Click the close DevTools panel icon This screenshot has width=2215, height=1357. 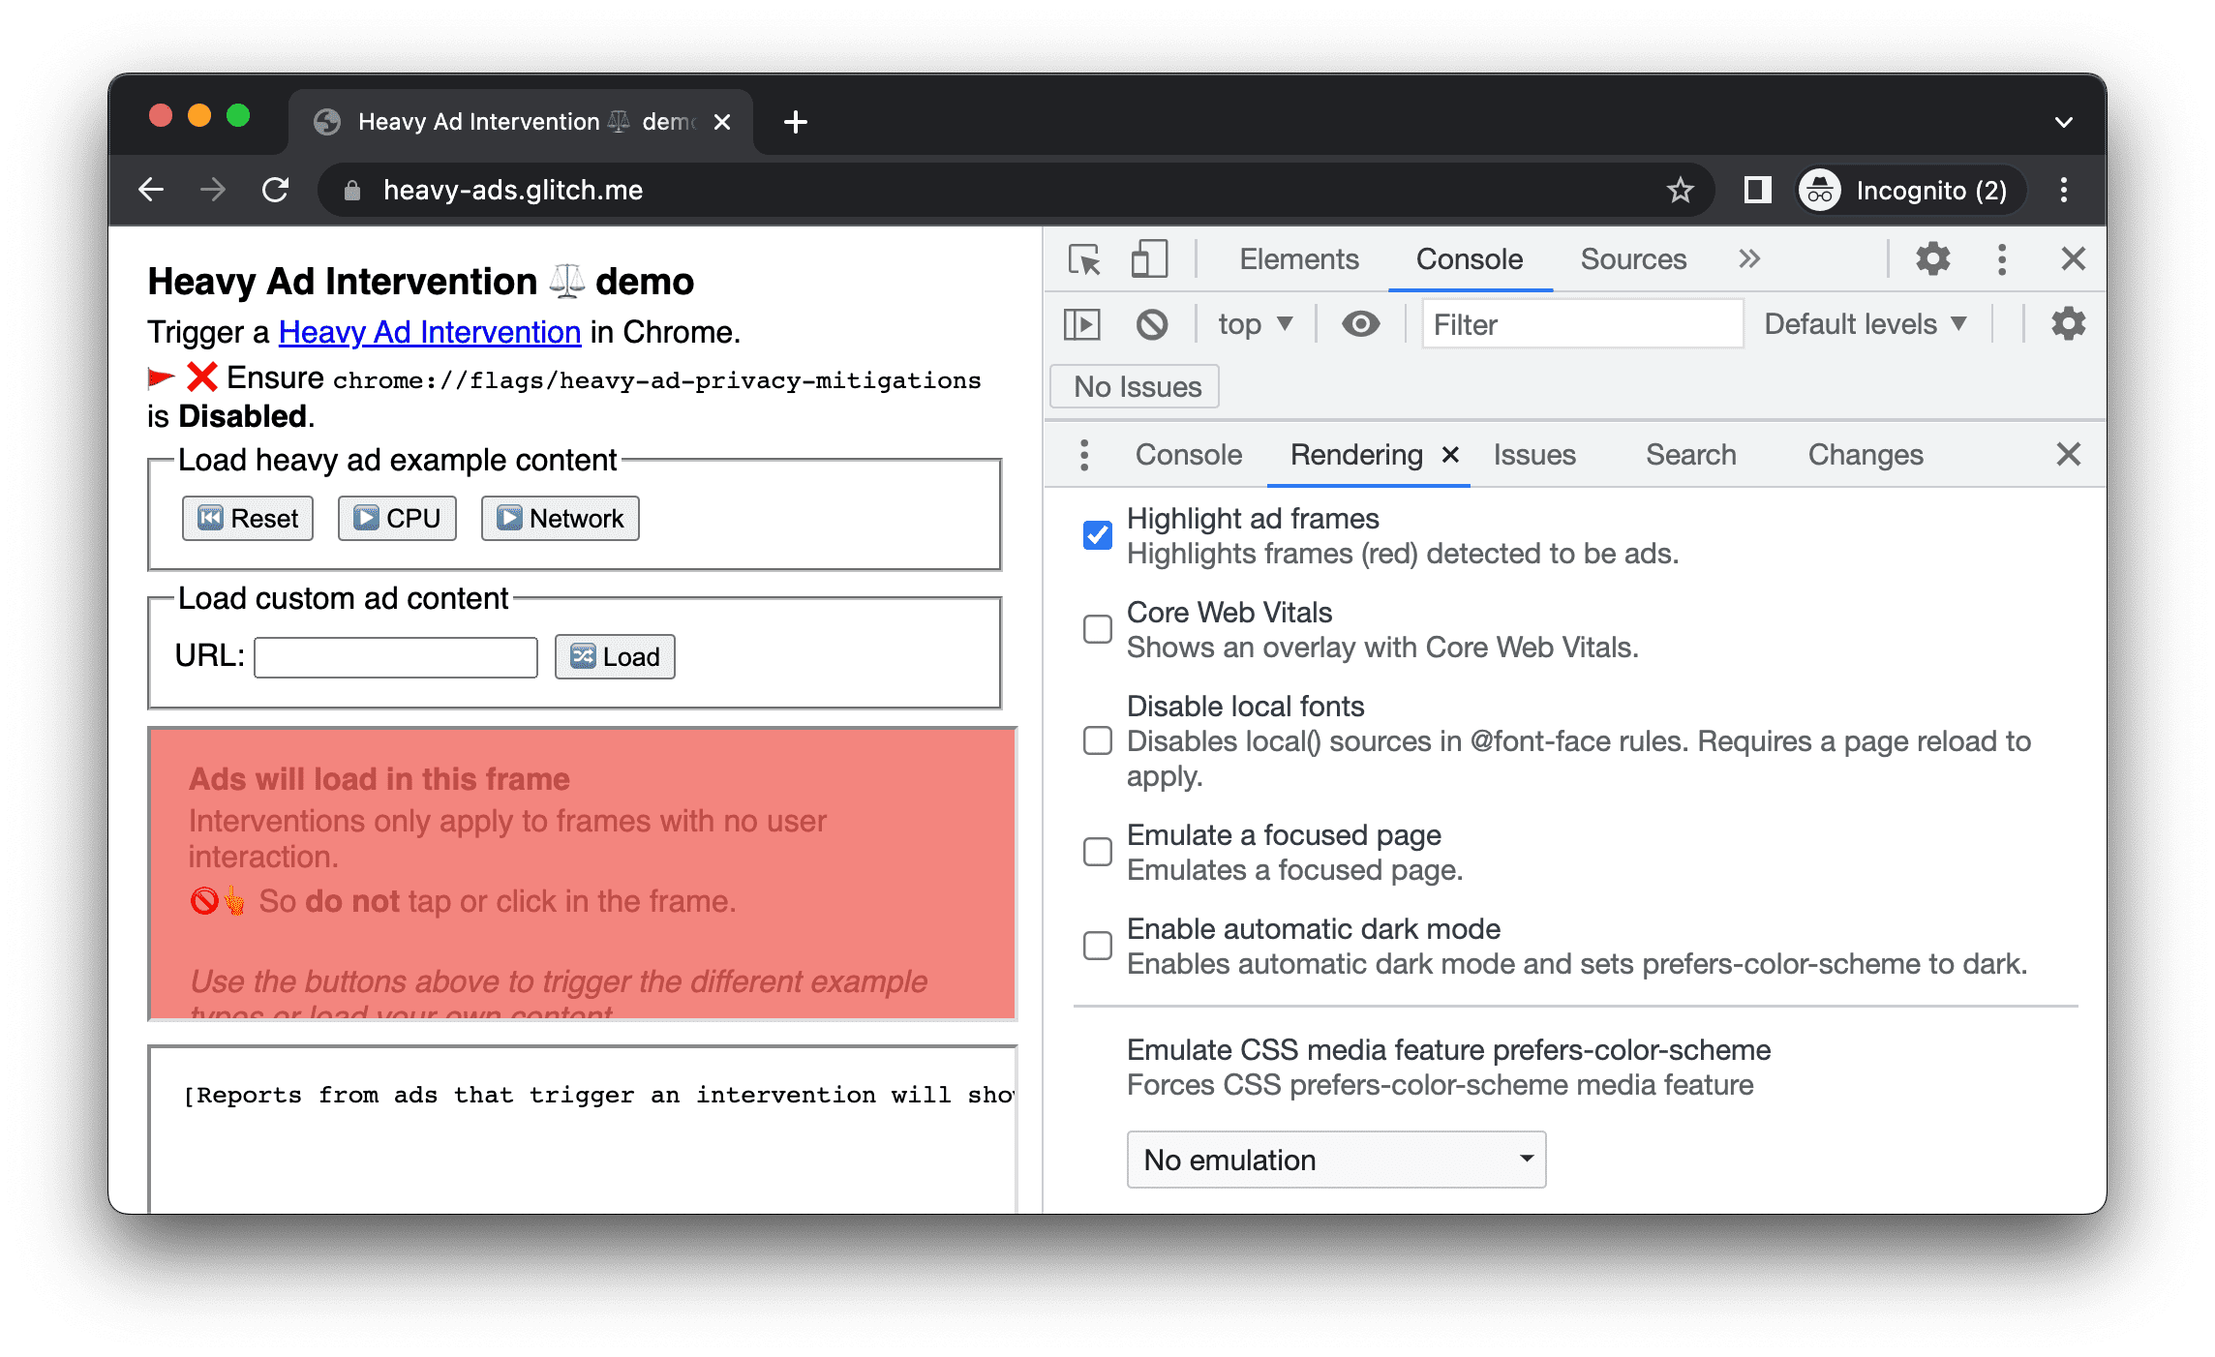point(2073,259)
